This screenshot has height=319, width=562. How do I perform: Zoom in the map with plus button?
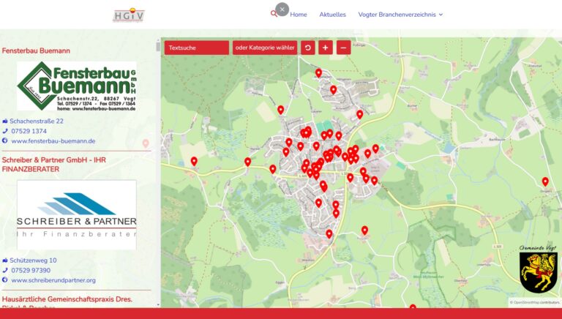click(326, 48)
